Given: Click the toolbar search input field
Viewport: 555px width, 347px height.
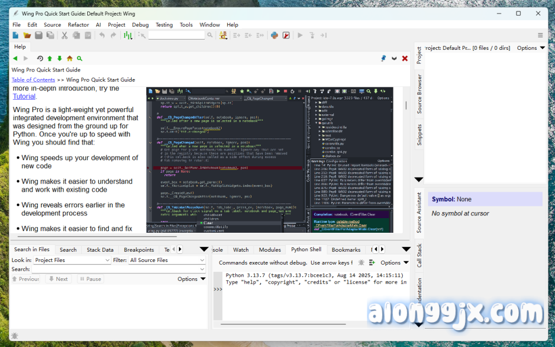Looking at the screenshot, I should point(177,35).
